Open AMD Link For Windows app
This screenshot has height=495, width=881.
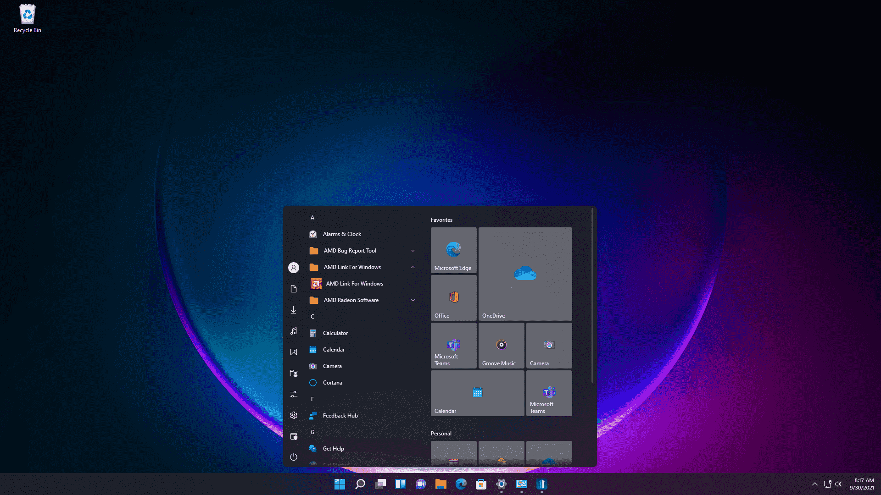click(354, 283)
